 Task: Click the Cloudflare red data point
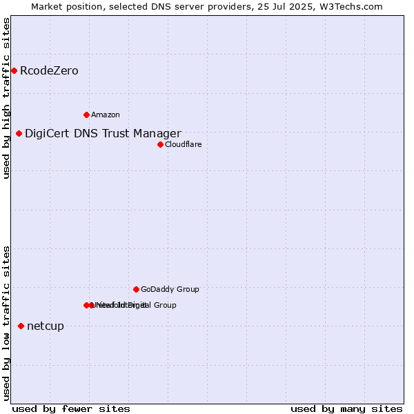pyautogui.click(x=160, y=145)
